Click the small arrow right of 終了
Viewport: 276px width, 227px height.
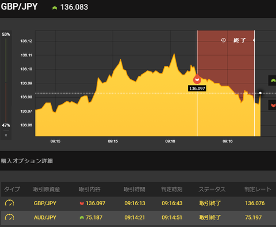pyautogui.click(x=254, y=40)
